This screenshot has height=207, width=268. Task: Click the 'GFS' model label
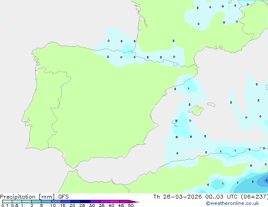pos(63,197)
